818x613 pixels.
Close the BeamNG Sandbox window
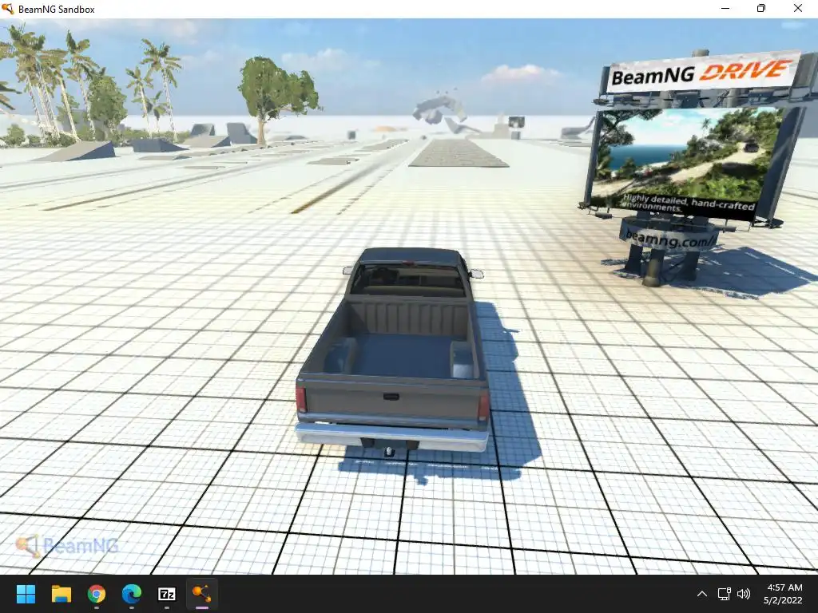tap(798, 8)
